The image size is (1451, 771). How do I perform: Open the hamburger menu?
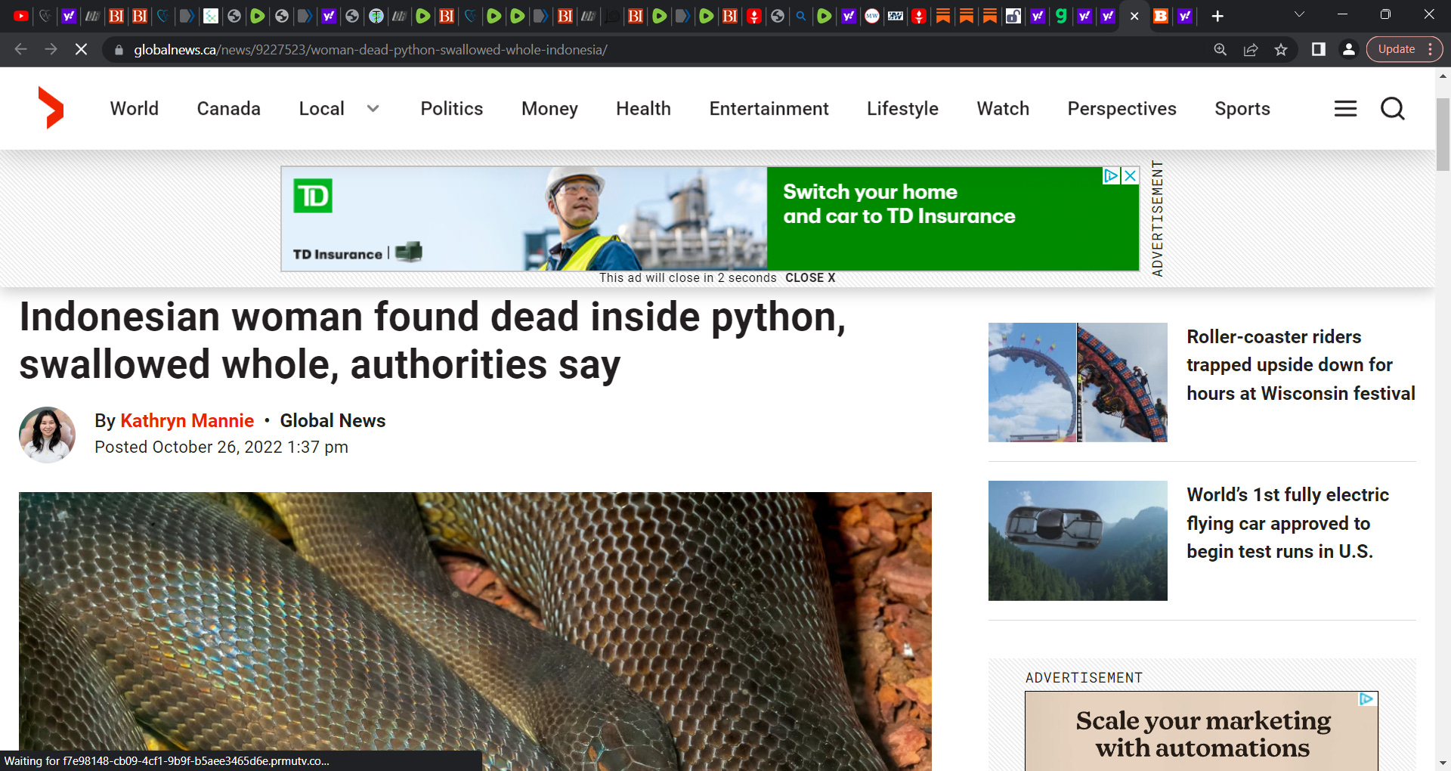pyautogui.click(x=1345, y=108)
